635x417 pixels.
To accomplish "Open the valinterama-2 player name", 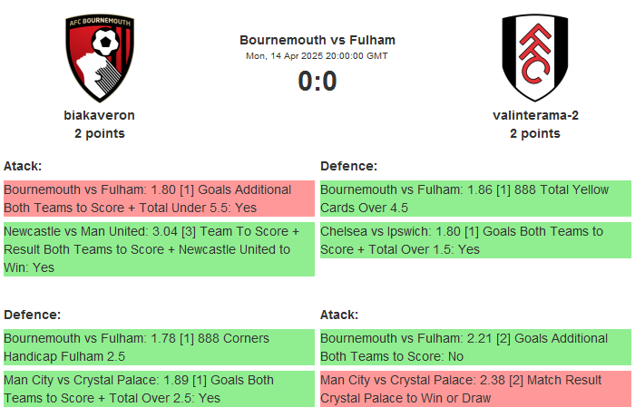I will [535, 115].
